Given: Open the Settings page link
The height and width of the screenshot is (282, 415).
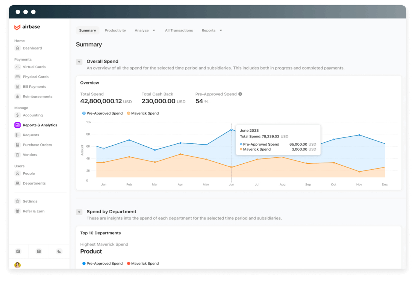Looking at the screenshot, I should (x=30, y=201).
